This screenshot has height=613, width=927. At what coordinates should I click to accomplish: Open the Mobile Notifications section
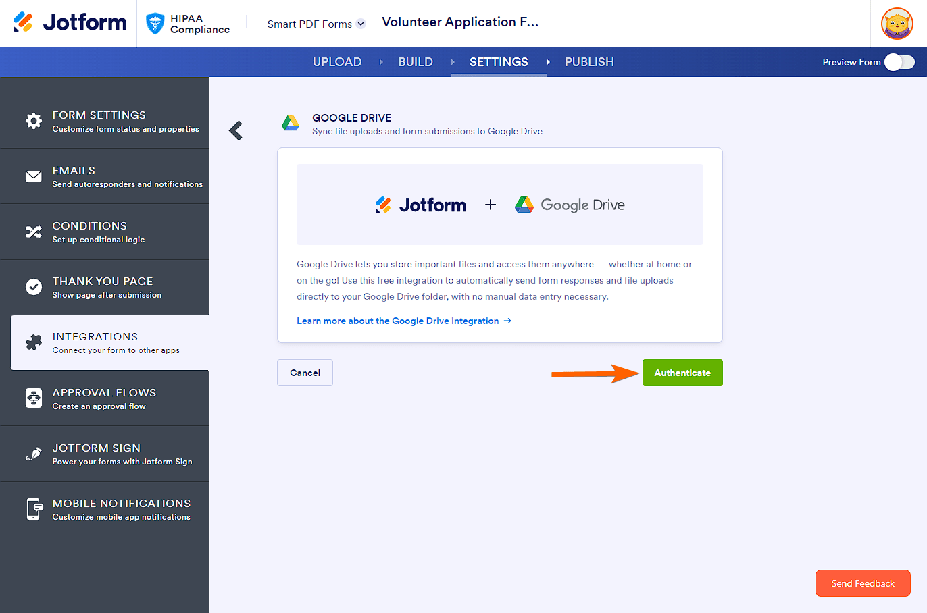click(x=105, y=509)
